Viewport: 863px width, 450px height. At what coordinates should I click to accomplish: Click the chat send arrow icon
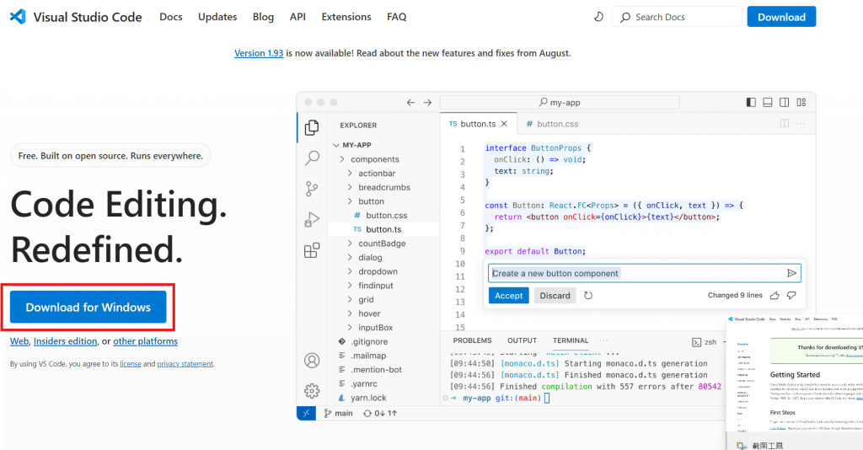click(x=791, y=273)
